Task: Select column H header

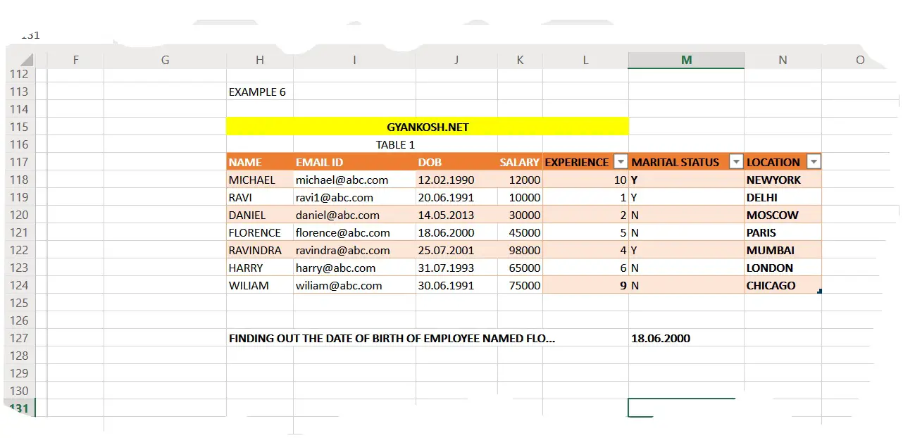Action: [x=260, y=61]
